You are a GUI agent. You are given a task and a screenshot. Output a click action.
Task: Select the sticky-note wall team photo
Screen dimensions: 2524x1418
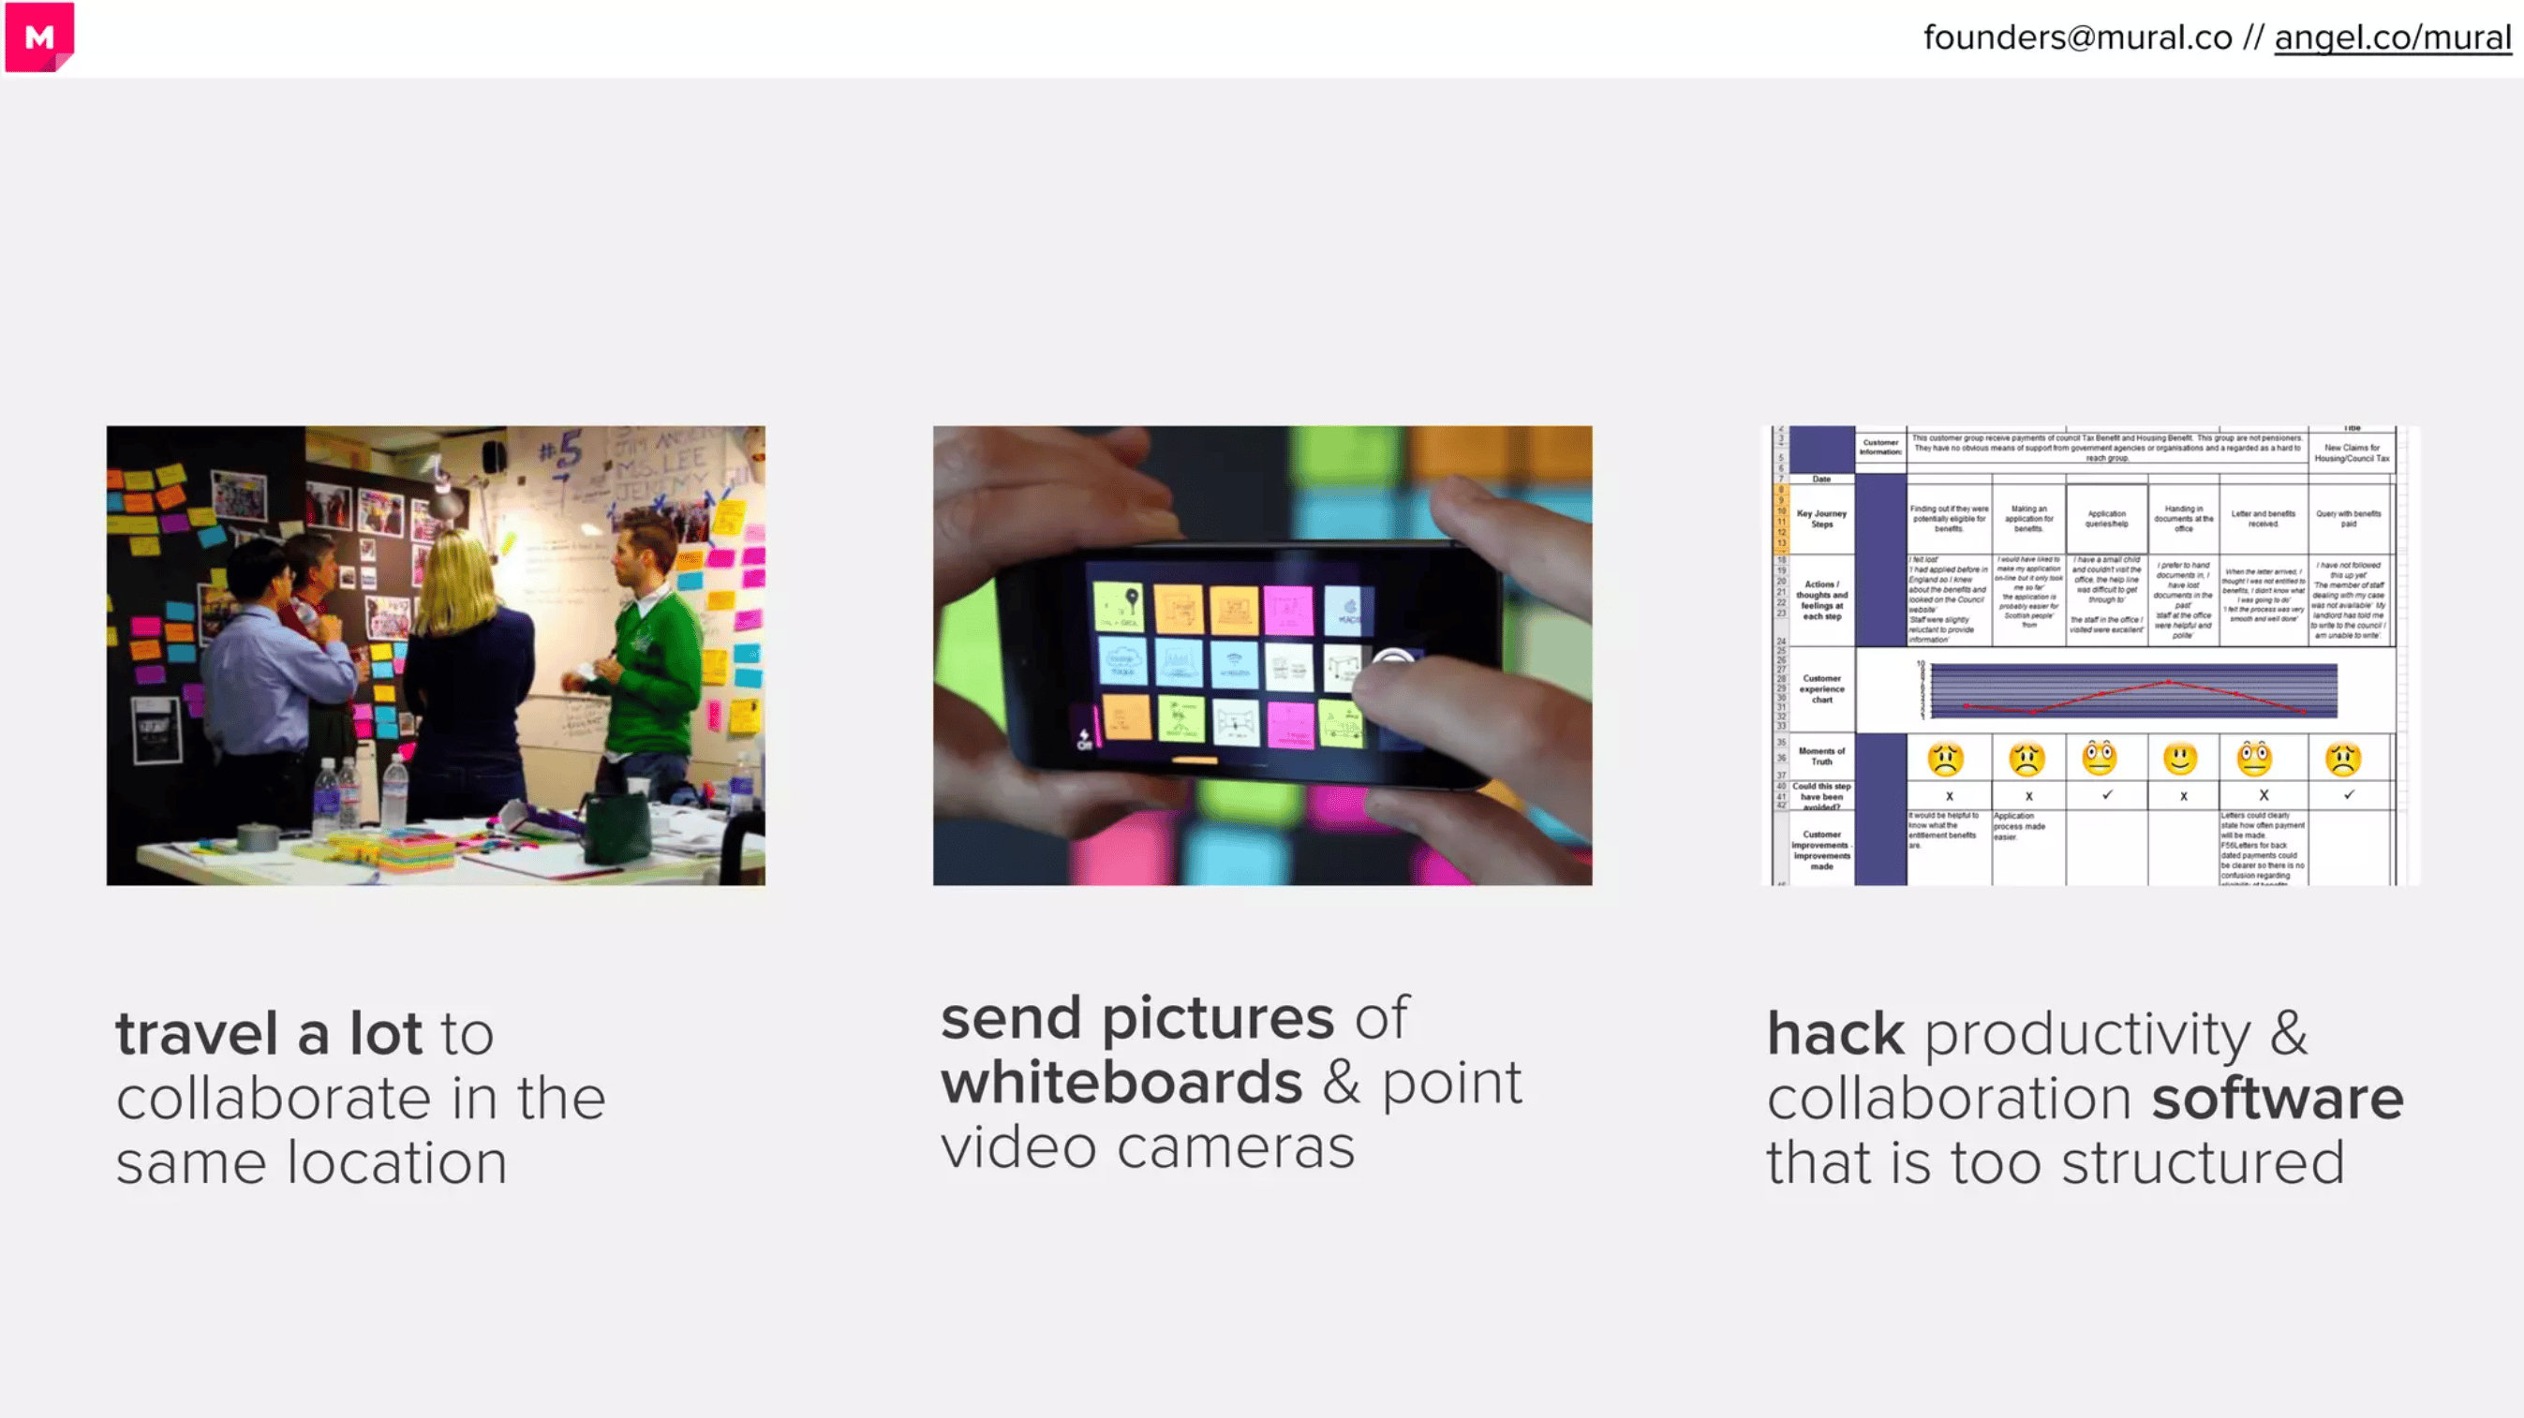pos(436,655)
